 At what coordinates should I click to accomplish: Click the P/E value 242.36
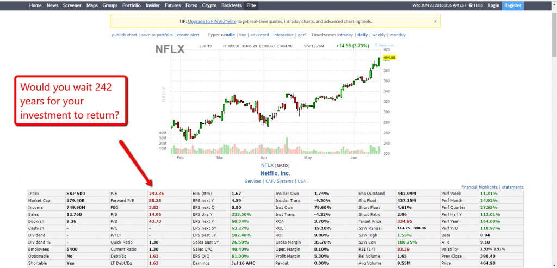[x=157, y=194]
